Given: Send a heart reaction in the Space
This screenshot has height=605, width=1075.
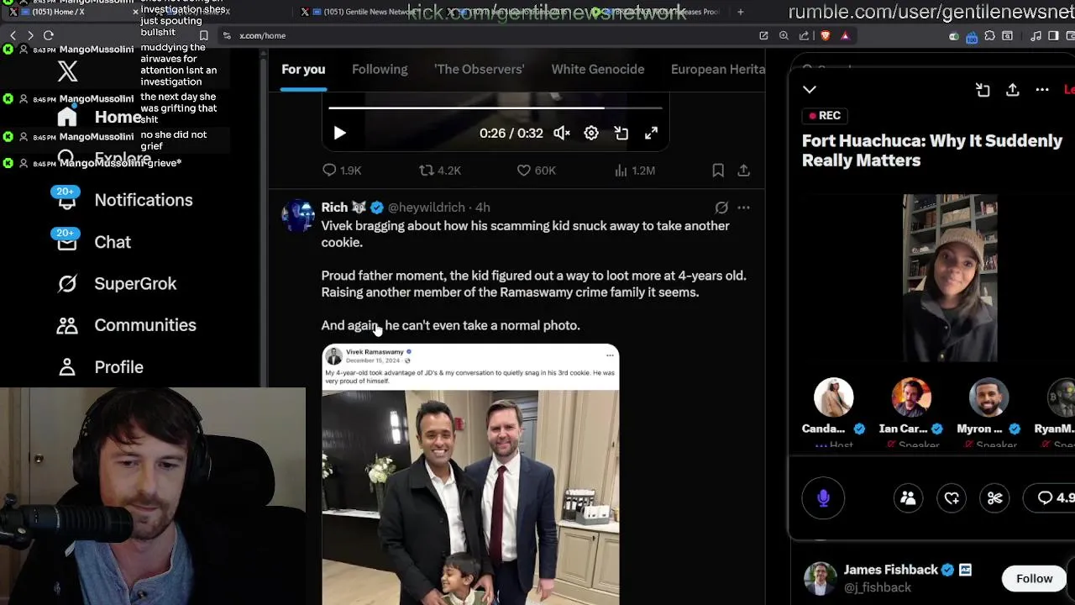Looking at the screenshot, I should pos(952,498).
